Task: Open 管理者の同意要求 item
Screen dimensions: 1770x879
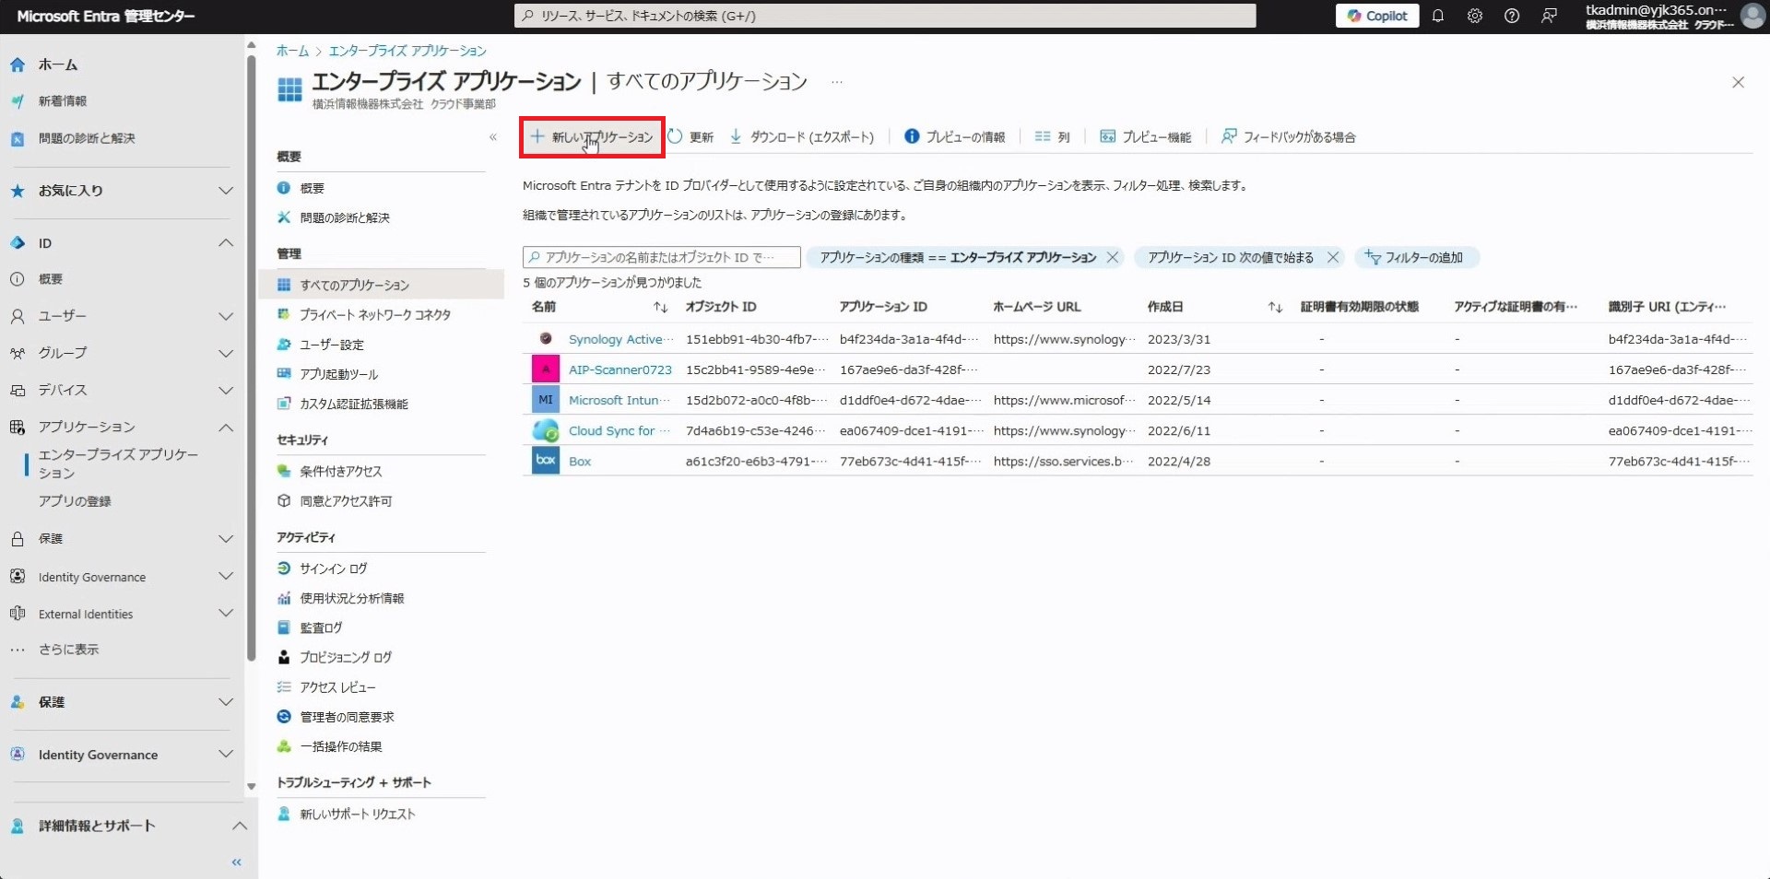Action: 347,717
